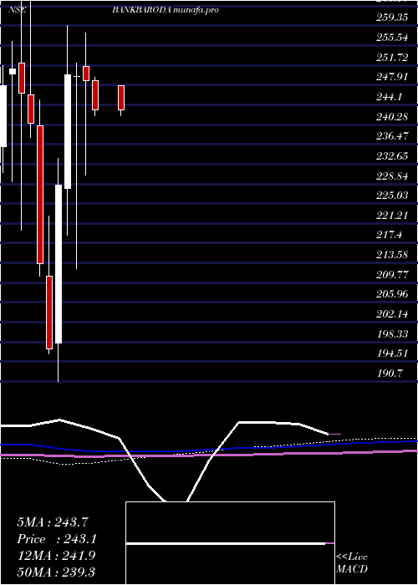Select the long red candlestick ending near 213
418x585 pixels.
[40, 195]
